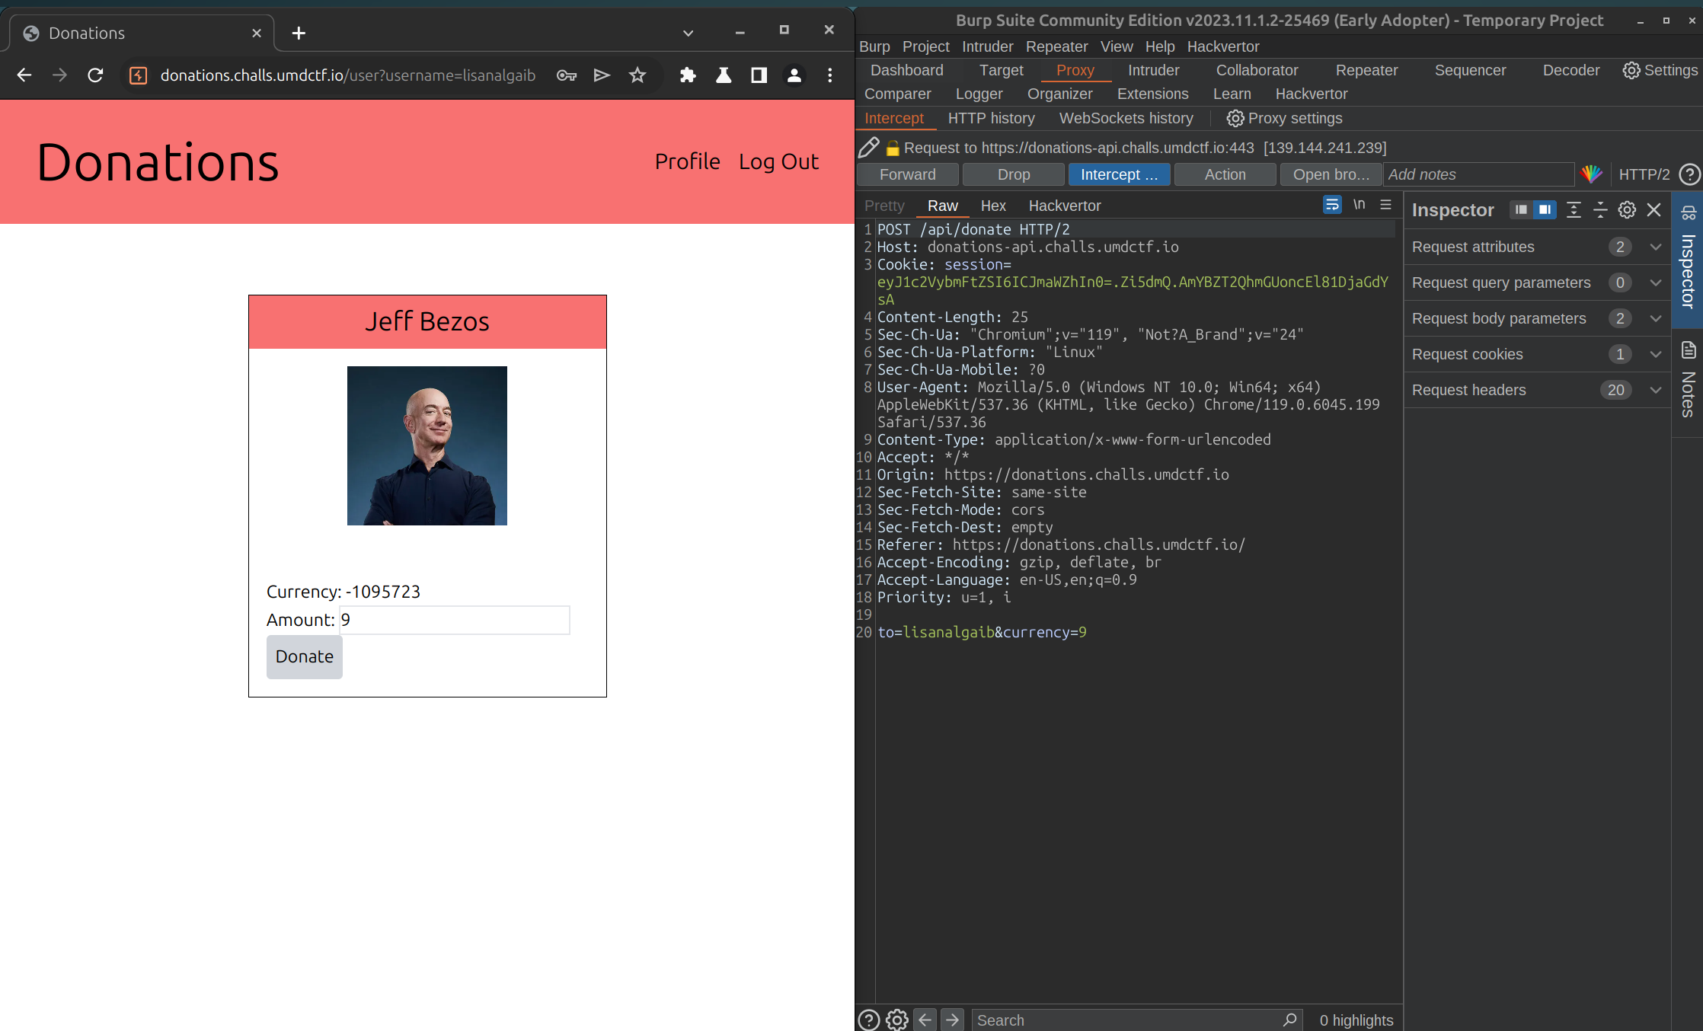Open the browser extensions puzzle icon
The width and height of the screenshot is (1703, 1031).
(x=688, y=75)
